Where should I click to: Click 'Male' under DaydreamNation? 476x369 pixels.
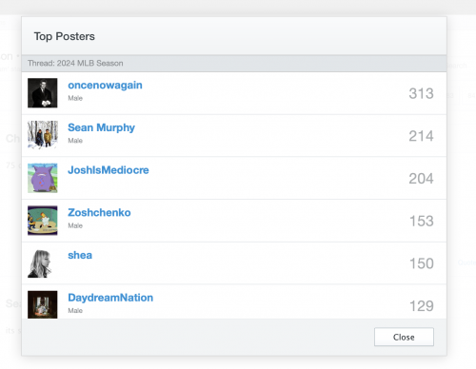tap(75, 311)
